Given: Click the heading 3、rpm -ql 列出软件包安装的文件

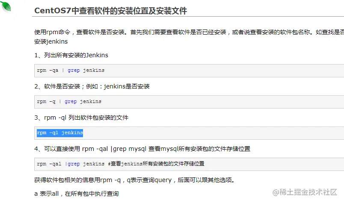Looking at the screenshot, I should tap(81, 118).
